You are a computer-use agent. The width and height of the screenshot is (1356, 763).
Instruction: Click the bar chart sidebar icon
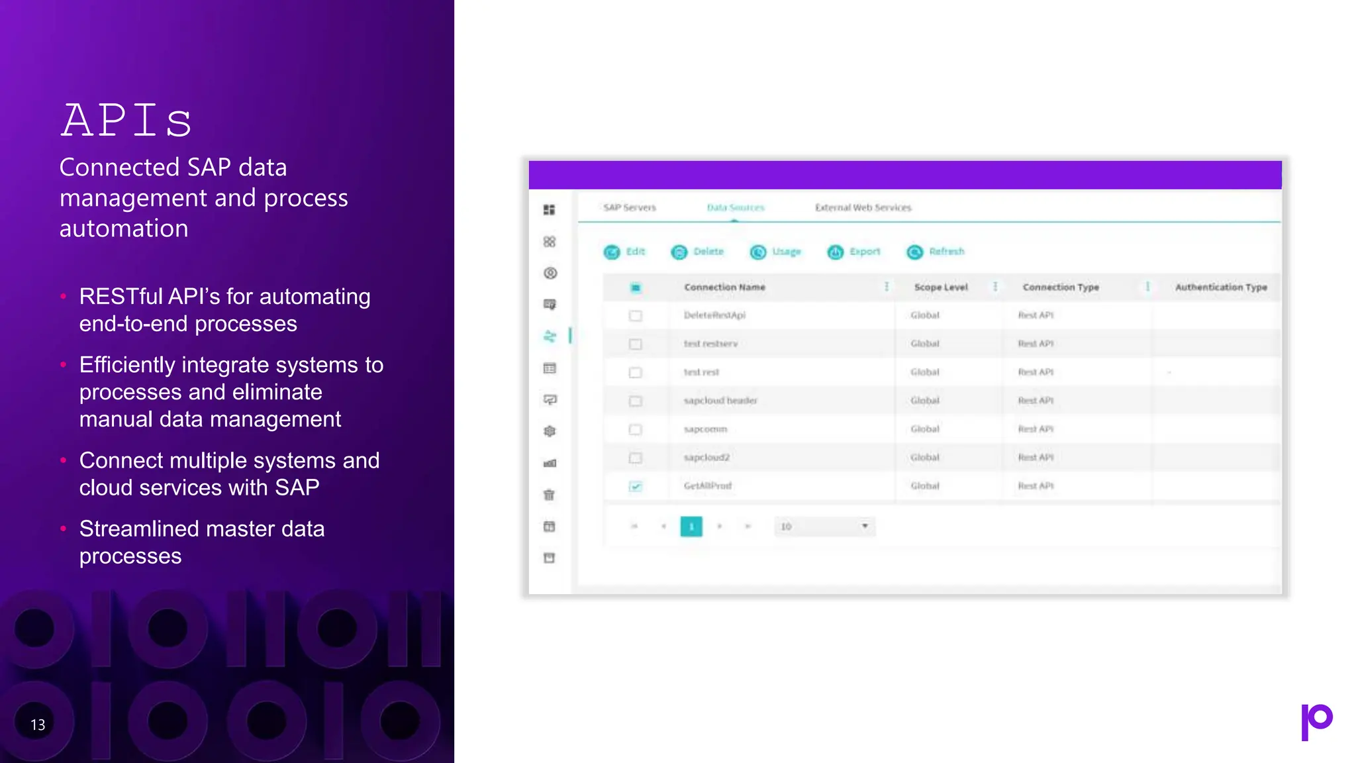point(550,463)
